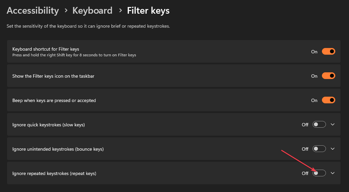Image resolution: width=349 pixels, height=192 pixels.
Task: Turn off the Beep when keys are pressed switch
Action: [x=328, y=100]
